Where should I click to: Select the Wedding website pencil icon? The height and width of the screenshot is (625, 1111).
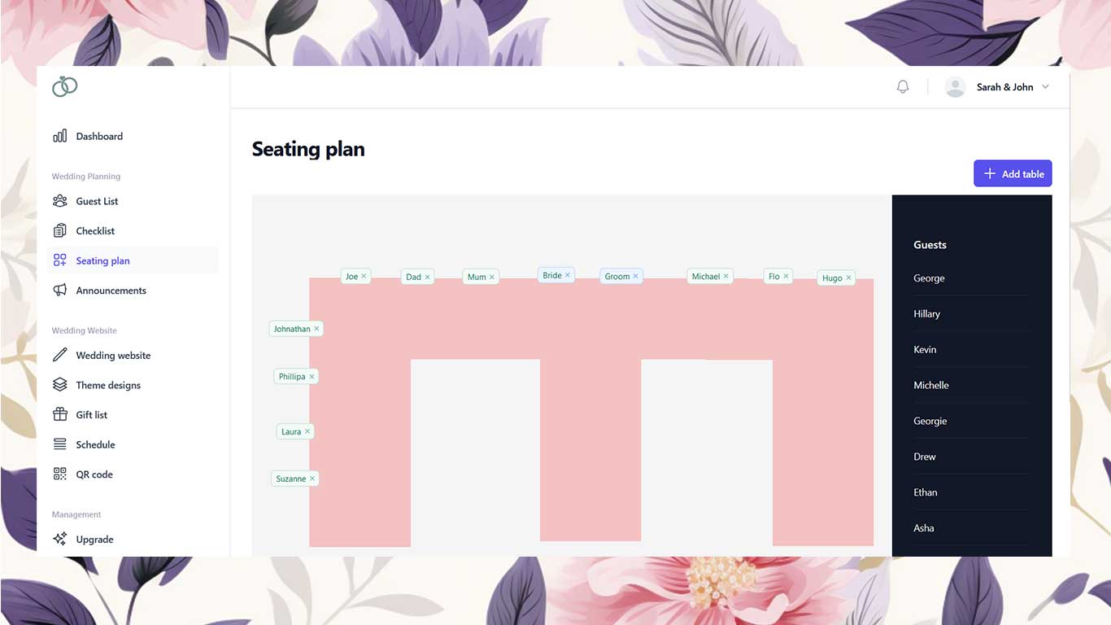pos(60,355)
